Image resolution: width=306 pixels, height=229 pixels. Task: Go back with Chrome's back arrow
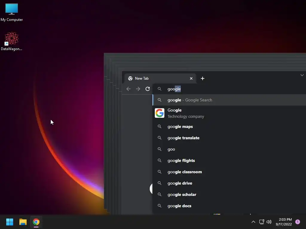pos(128,89)
